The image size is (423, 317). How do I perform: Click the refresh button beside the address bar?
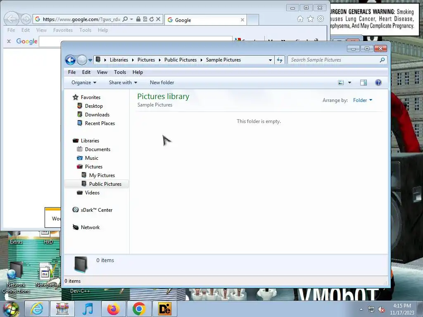(x=280, y=60)
